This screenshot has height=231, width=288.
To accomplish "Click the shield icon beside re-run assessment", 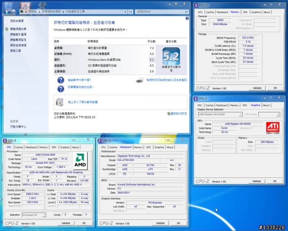I will (169, 114).
